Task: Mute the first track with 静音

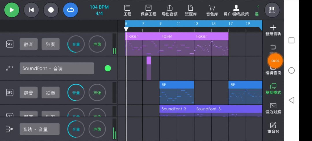Action: [x=29, y=44]
